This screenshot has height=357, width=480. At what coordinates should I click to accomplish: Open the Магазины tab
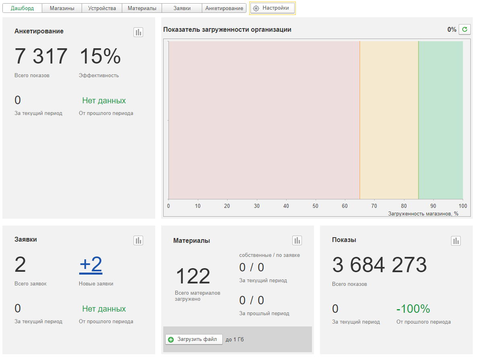62,8
